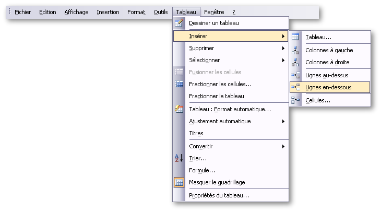This screenshot has width=381, height=212.
Task: Click the Cellules insert cells icon
Action: [295, 100]
